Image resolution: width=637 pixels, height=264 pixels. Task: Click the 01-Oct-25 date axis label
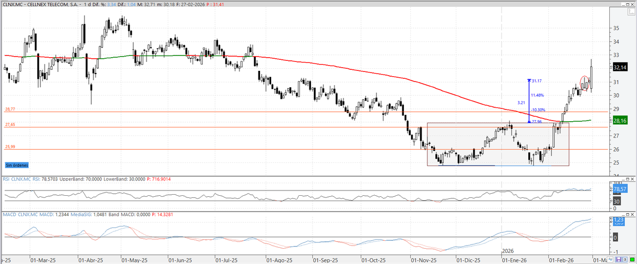point(374,260)
